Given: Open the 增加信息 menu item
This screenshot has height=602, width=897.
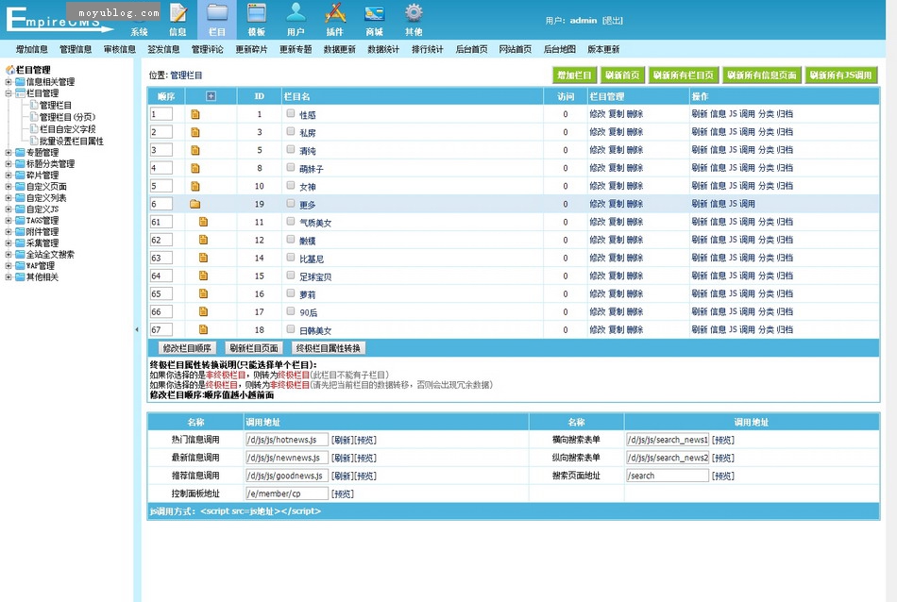Looking at the screenshot, I should [32, 49].
